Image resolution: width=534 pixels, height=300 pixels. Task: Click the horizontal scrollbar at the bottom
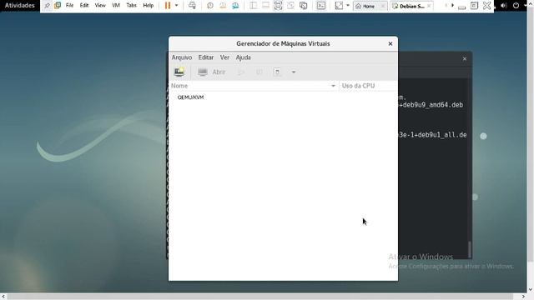tap(259, 297)
